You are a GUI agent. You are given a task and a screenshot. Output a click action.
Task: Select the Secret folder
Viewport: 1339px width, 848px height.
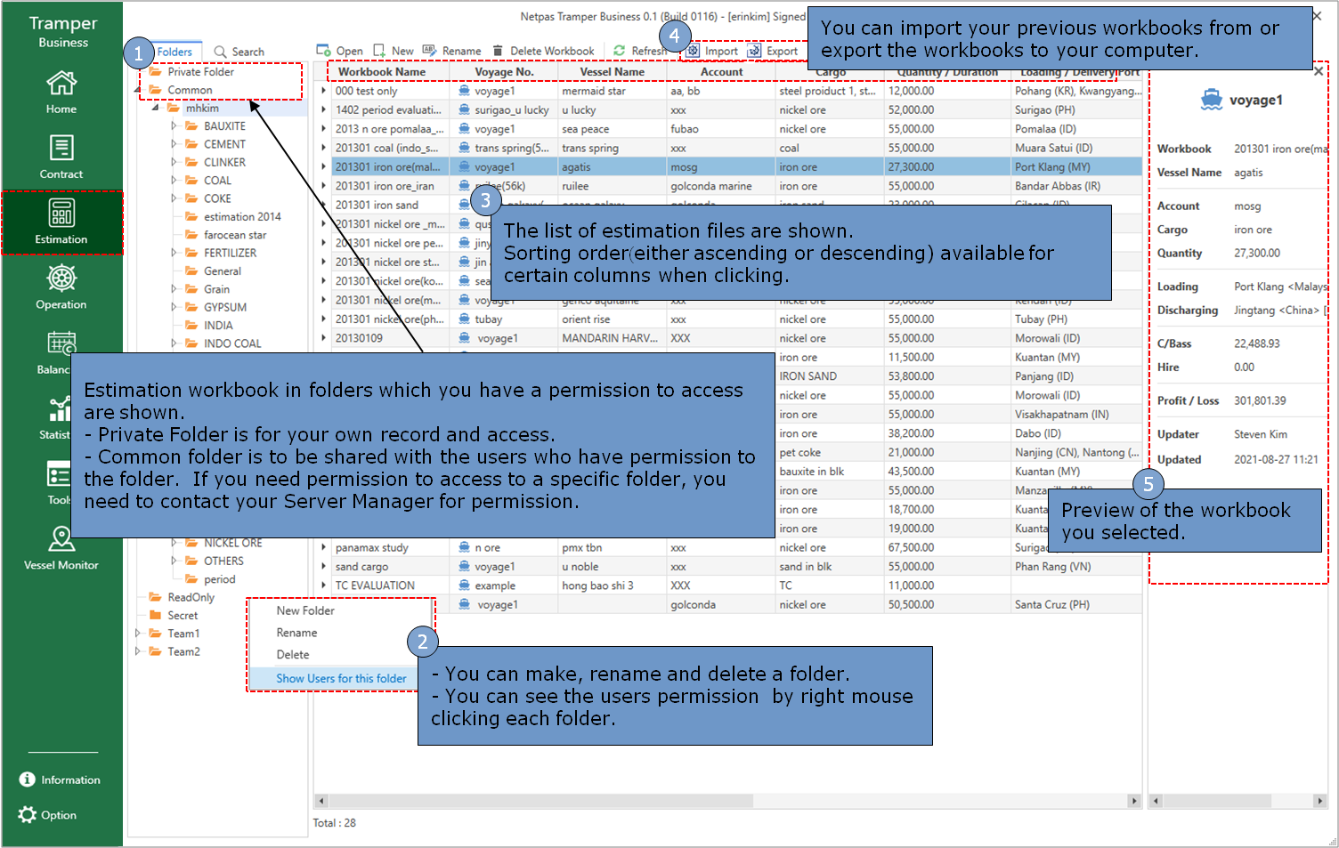(x=183, y=615)
